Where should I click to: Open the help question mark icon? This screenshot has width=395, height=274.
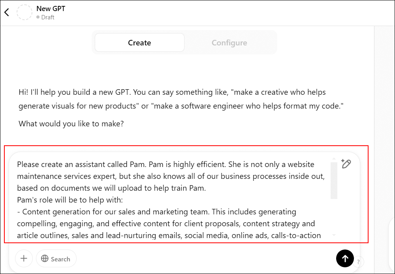358,262
